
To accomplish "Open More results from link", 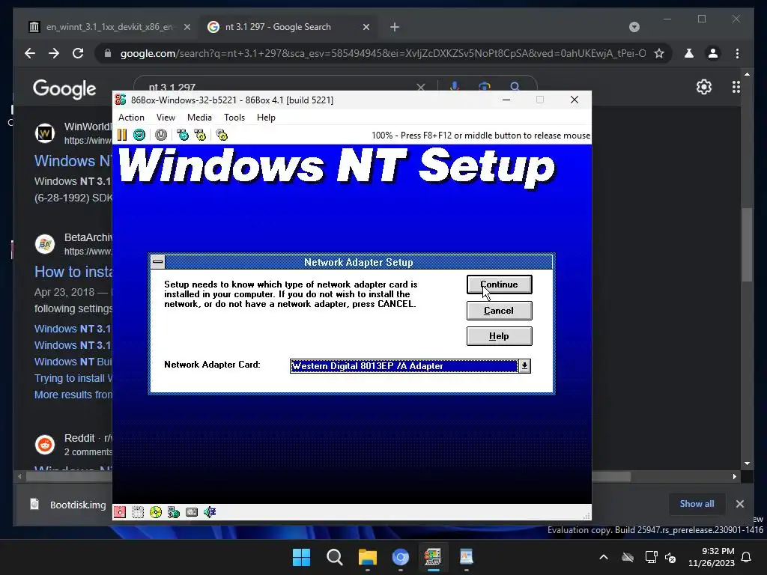I will coord(73,395).
